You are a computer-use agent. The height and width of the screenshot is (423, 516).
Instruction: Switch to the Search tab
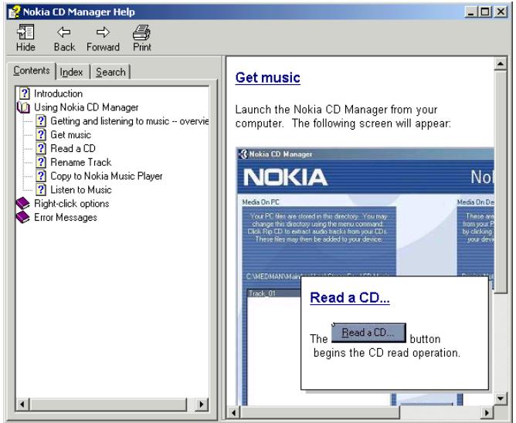(x=110, y=72)
